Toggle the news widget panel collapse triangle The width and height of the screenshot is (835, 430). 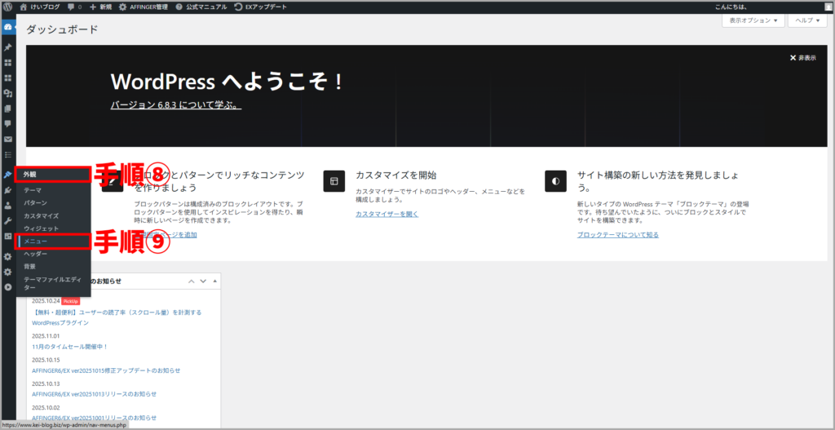(215, 281)
